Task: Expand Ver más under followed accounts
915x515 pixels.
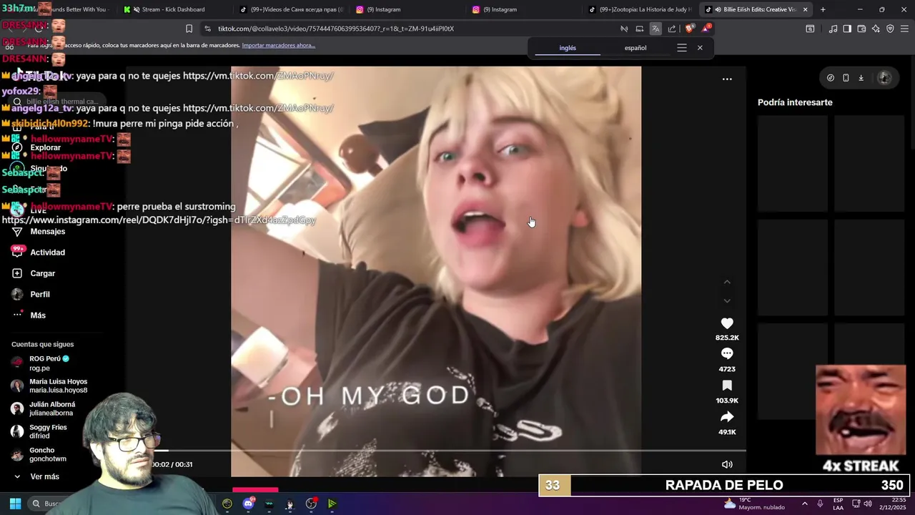Action: 44,476
